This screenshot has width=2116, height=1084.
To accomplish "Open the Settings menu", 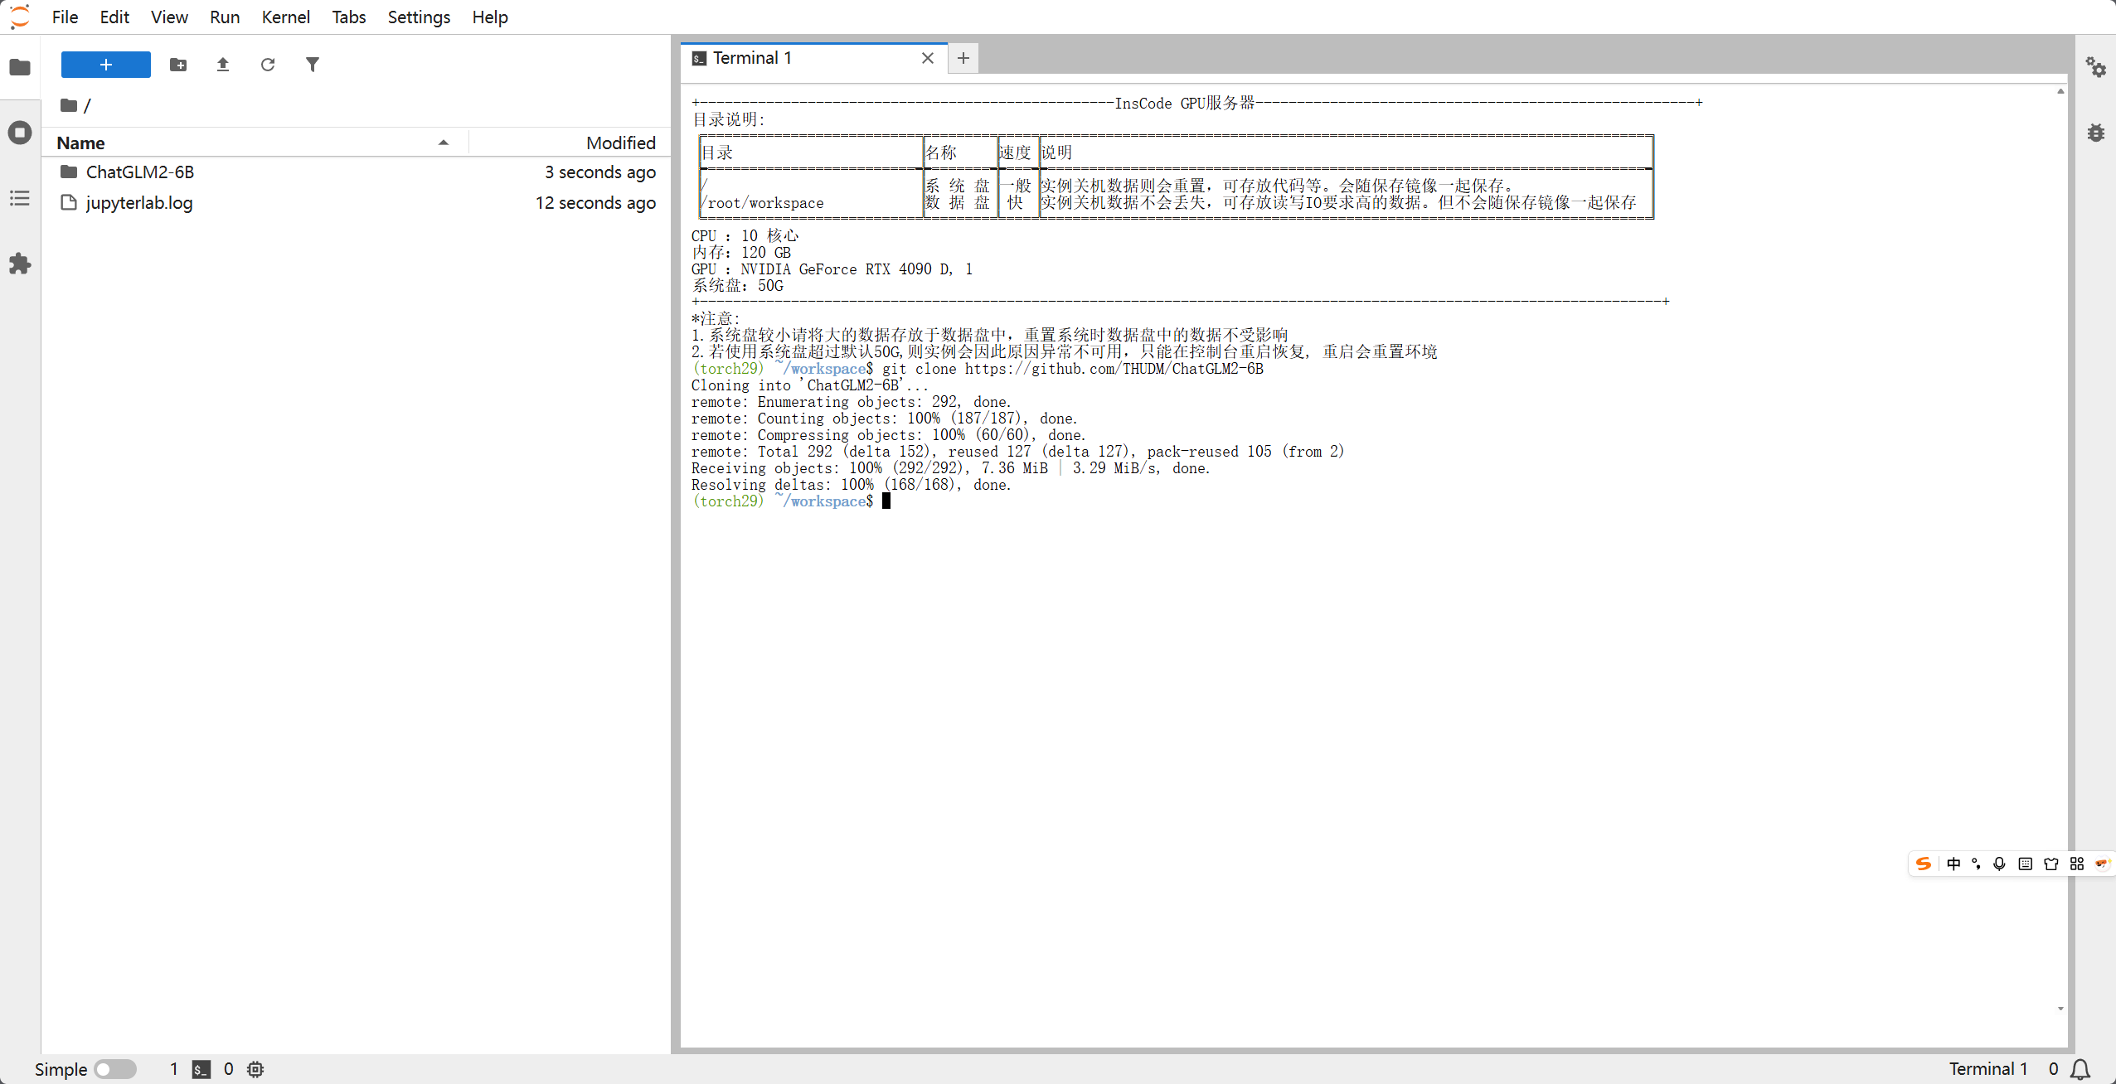I will (419, 17).
